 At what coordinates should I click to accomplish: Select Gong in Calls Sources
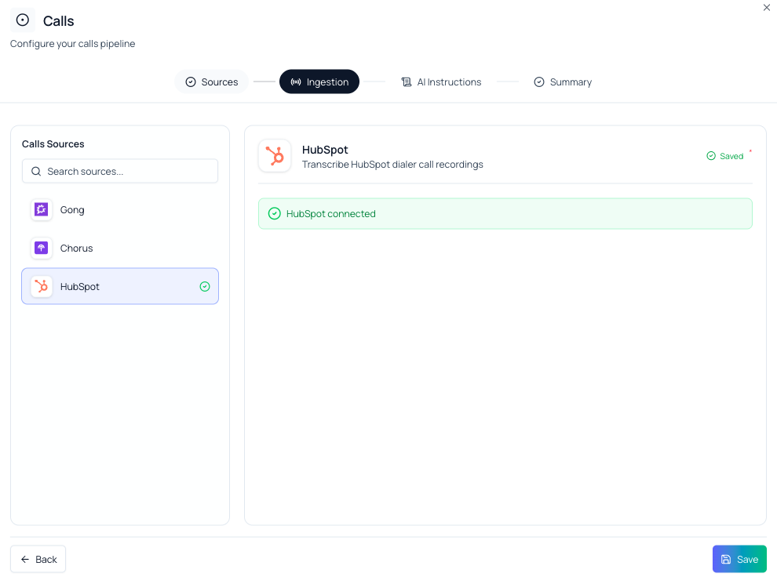pyautogui.click(x=120, y=210)
